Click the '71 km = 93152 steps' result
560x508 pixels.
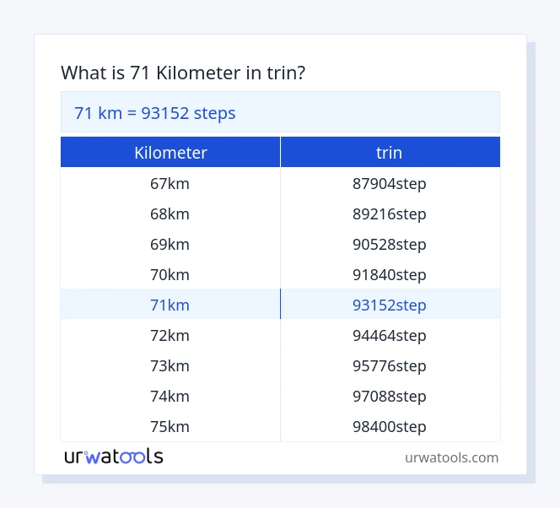pyautogui.click(x=155, y=112)
